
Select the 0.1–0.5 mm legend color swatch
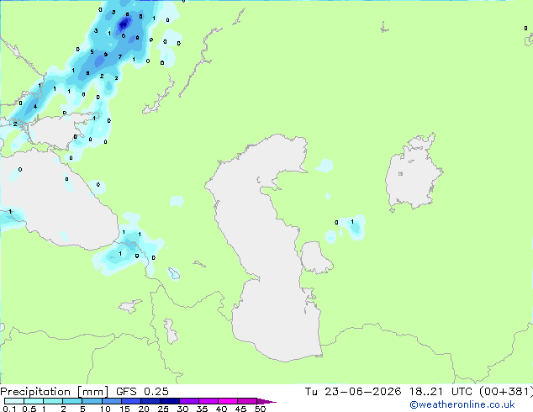click(14, 401)
